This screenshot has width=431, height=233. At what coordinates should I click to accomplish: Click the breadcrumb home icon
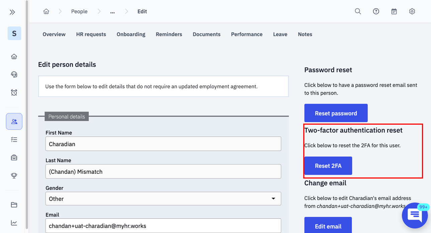[46, 11]
